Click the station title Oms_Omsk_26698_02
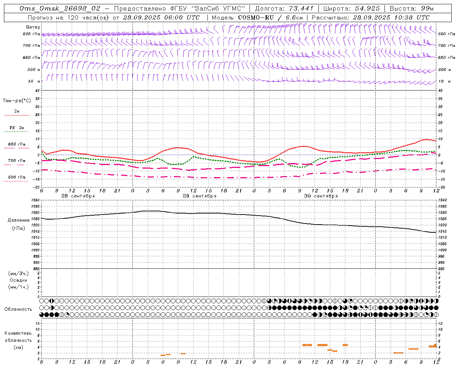 point(60,9)
